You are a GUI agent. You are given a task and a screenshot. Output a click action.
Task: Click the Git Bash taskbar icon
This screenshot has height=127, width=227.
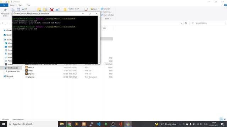[128, 124]
